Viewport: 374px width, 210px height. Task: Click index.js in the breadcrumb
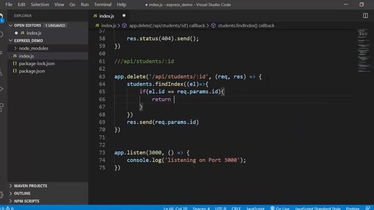pos(109,26)
